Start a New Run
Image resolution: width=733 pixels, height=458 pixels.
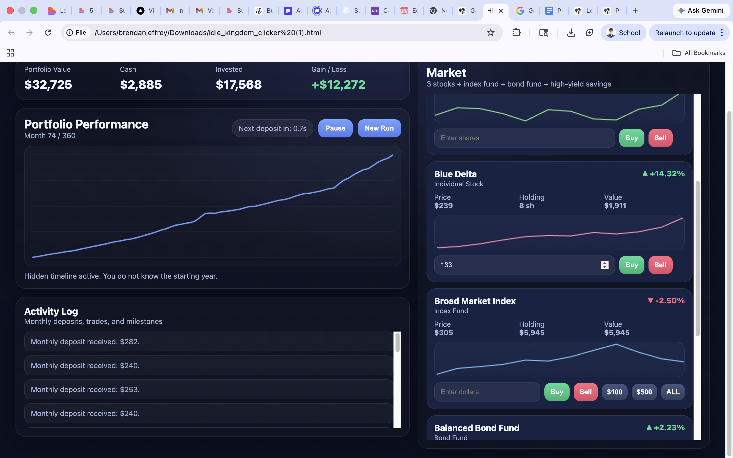point(379,128)
